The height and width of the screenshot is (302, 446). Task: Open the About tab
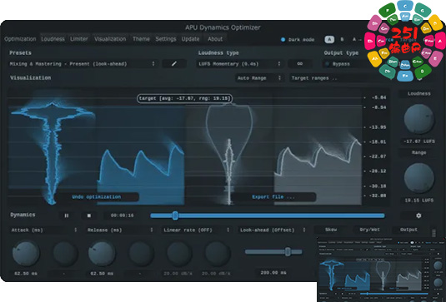(x=215, y=39)
